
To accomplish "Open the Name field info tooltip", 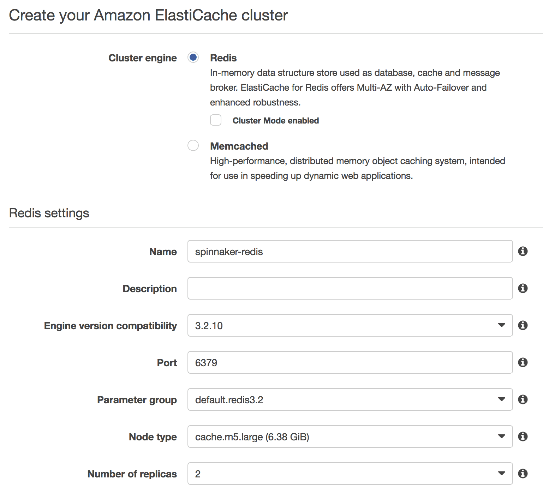I will [x=523, y=251].
